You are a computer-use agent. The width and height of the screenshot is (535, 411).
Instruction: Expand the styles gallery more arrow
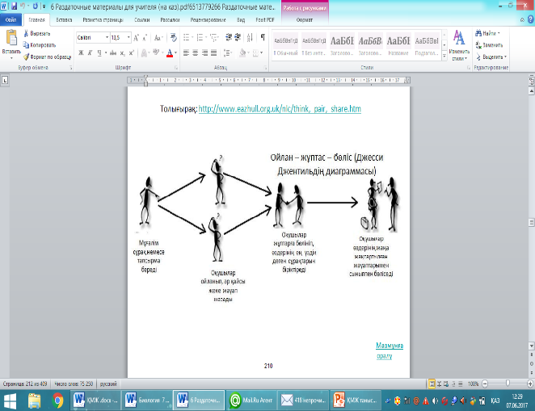pyautogui.click(x=444, y=57)
